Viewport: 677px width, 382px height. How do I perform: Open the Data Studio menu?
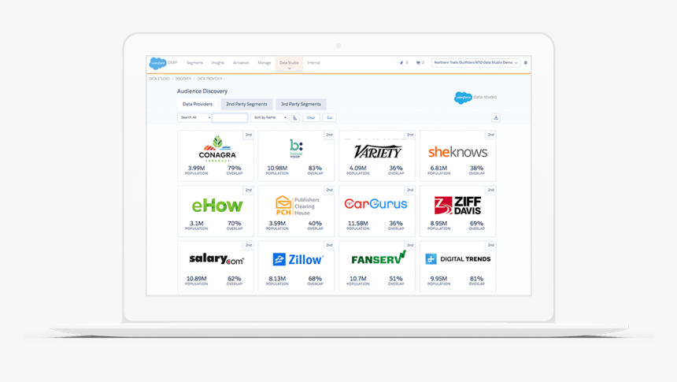tap(289, 63)
